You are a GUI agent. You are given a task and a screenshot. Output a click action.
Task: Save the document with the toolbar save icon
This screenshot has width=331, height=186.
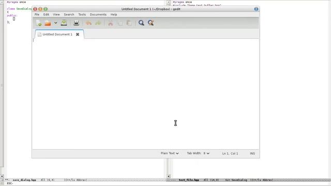point(64,23)
